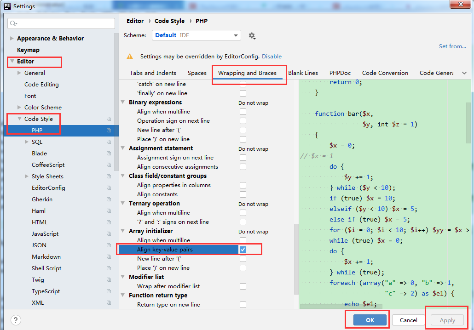Switch to the Spaces tab
The width and height of the screenshot is (474, 330).
(197, 73)
